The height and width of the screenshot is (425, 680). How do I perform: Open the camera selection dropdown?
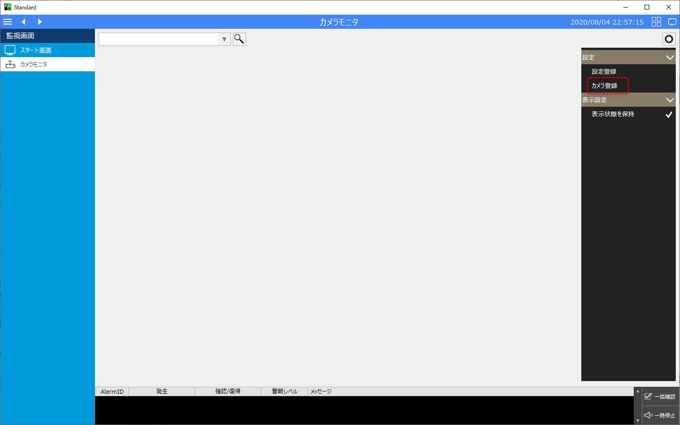224,39
